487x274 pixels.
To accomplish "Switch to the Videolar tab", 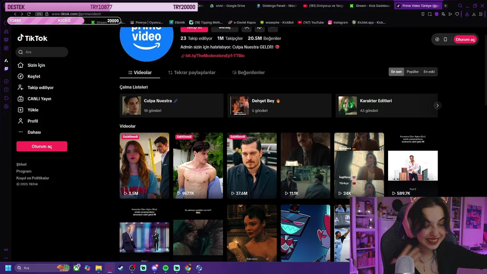I will tap(140, 72).
